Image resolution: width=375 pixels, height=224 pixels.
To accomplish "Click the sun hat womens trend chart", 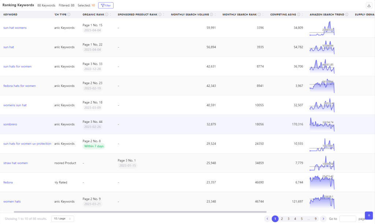I will [x=322, y=28].
